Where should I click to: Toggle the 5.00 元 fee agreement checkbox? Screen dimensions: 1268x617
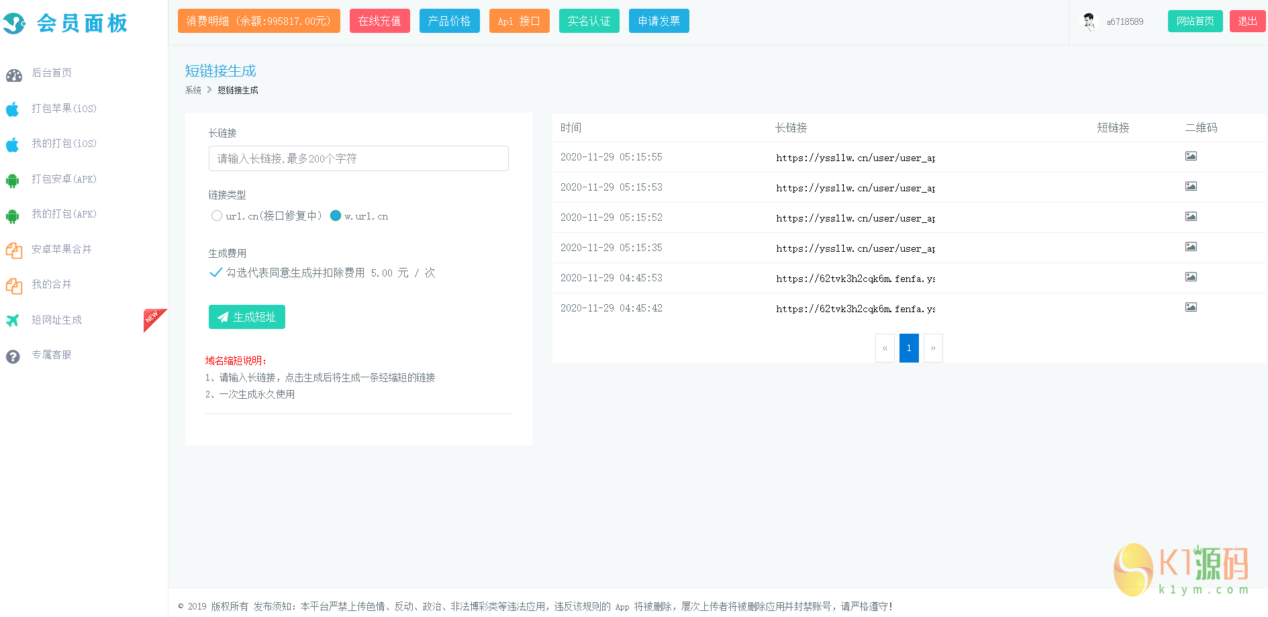pos(215,273)
